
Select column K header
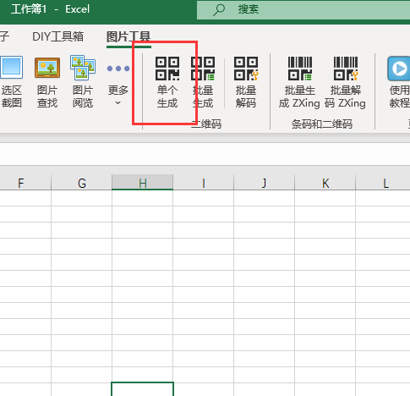coord(325,183)
